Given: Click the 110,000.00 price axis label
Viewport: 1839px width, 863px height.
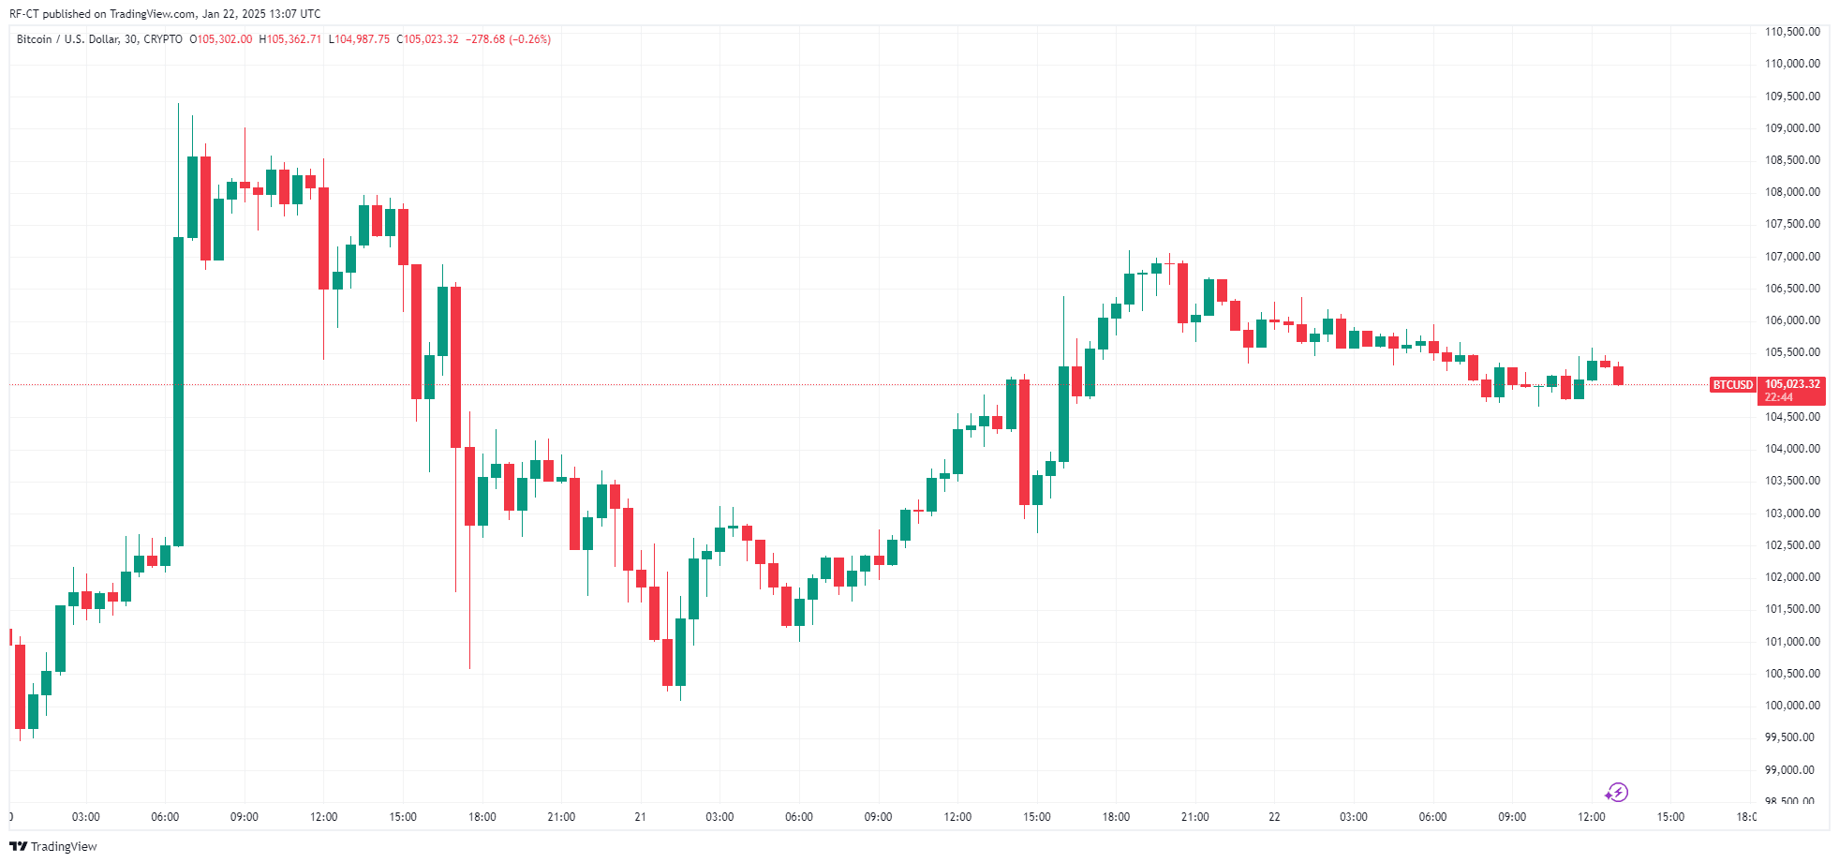Looking at the screenshot, I should (x=1792, y=64).
